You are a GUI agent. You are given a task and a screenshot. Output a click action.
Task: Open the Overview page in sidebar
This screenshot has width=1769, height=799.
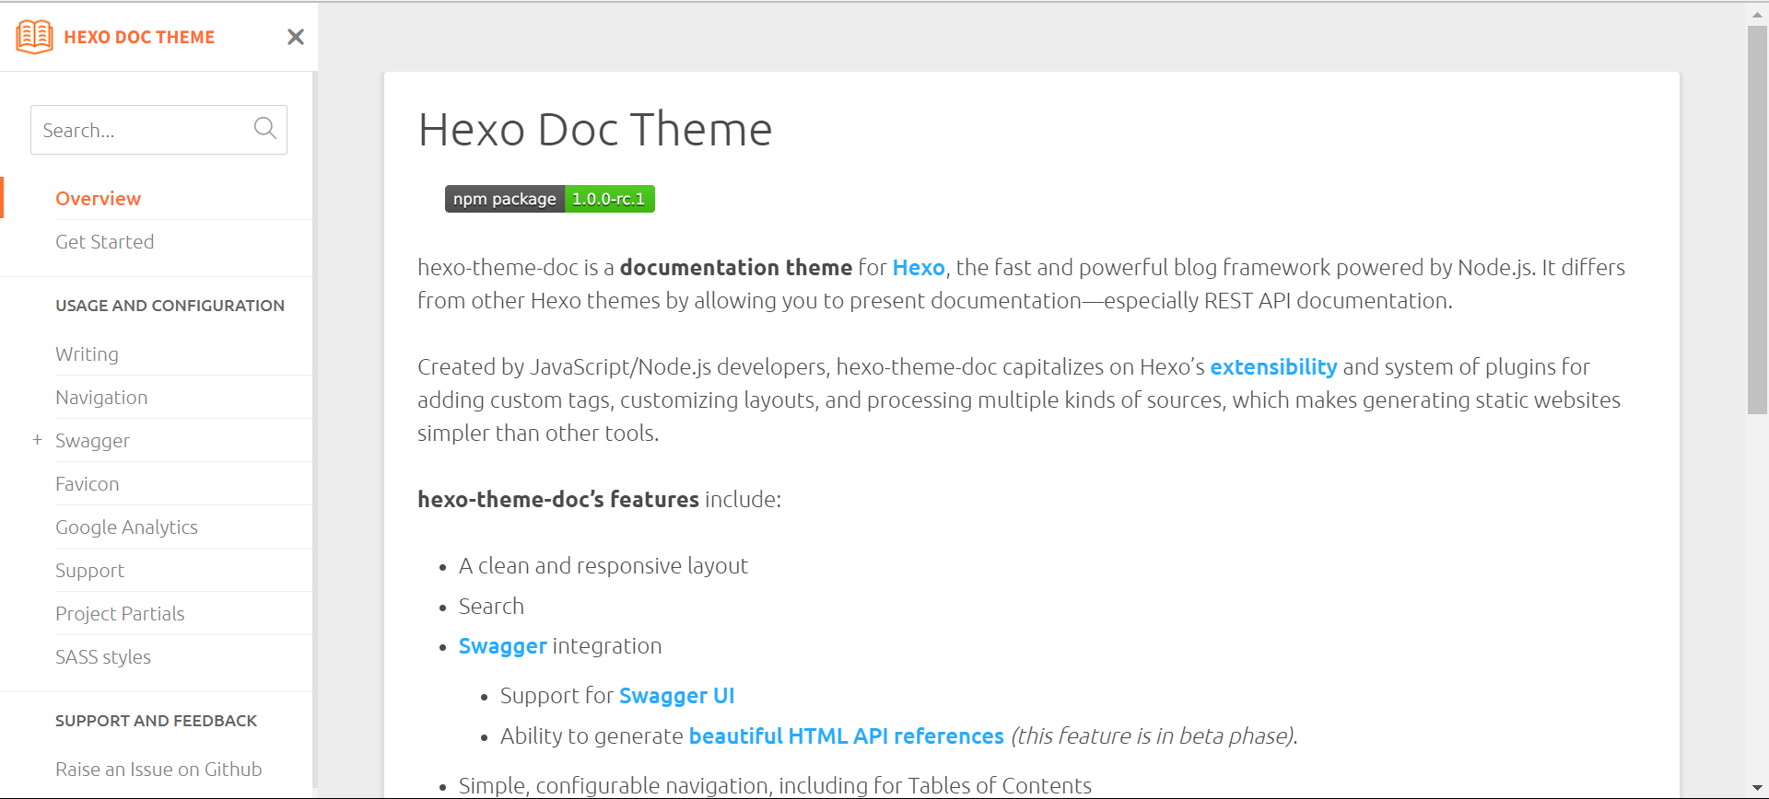[x=98, y=199]
